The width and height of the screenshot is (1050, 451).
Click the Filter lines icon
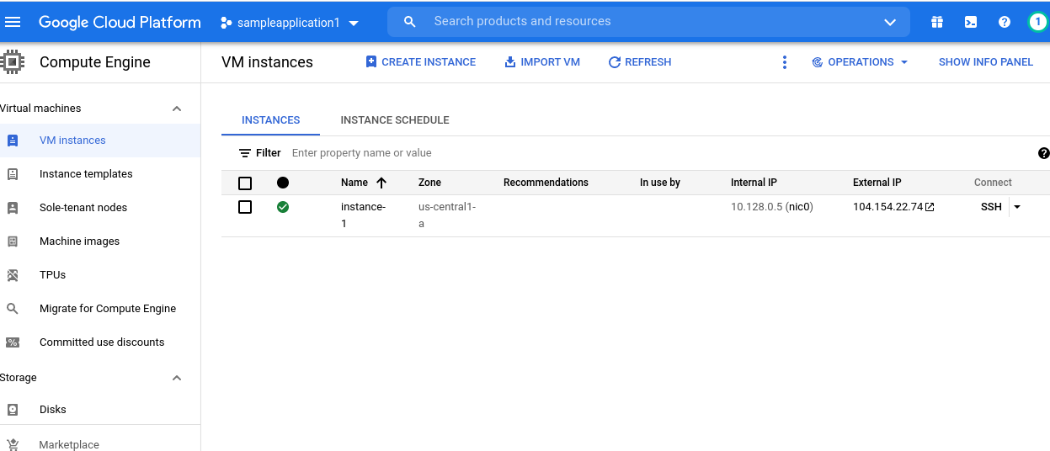(245, 153)
